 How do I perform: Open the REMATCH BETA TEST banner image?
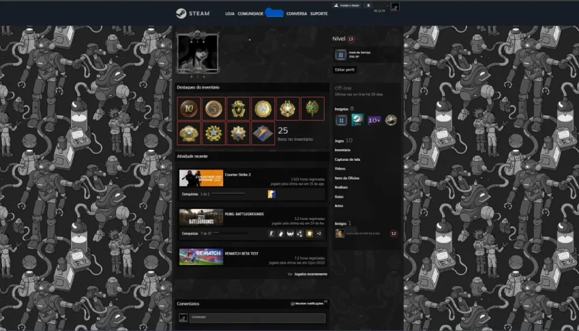(201, 257)
